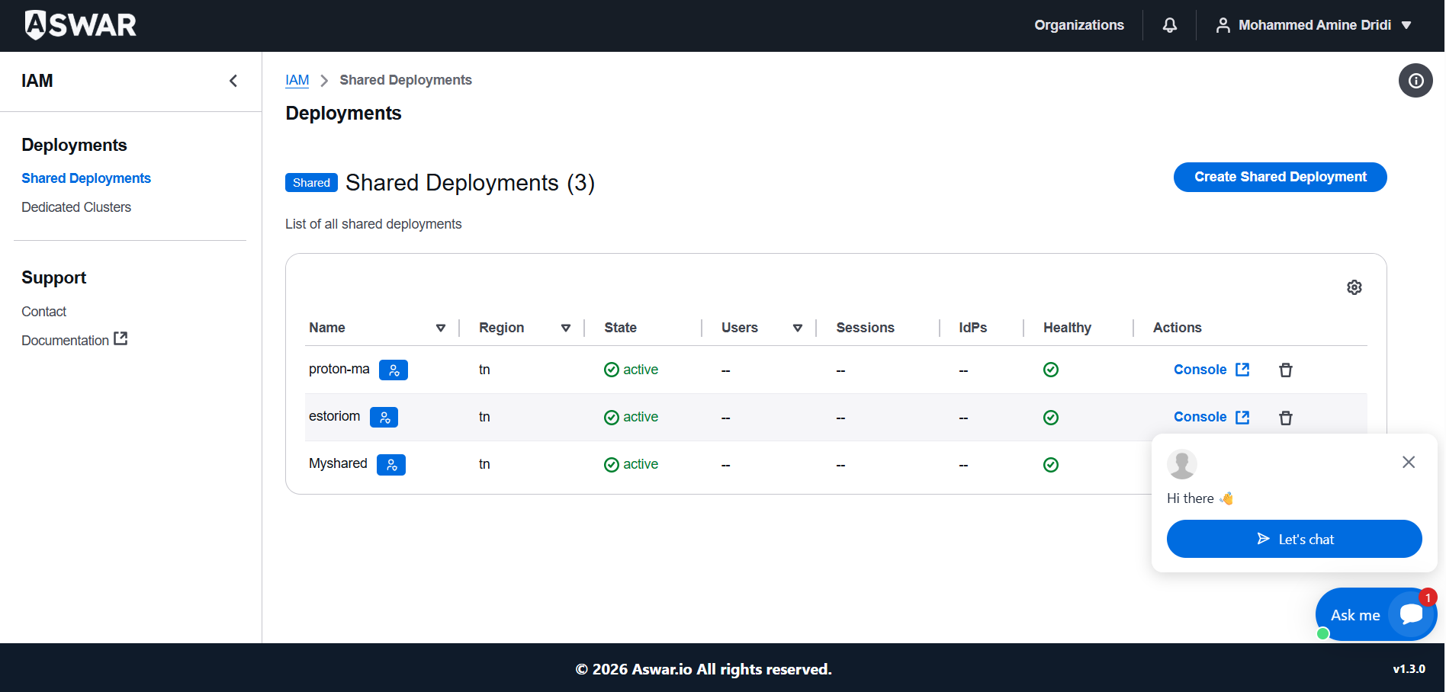Select the estoriom deployment name

[x=334, y=416]
